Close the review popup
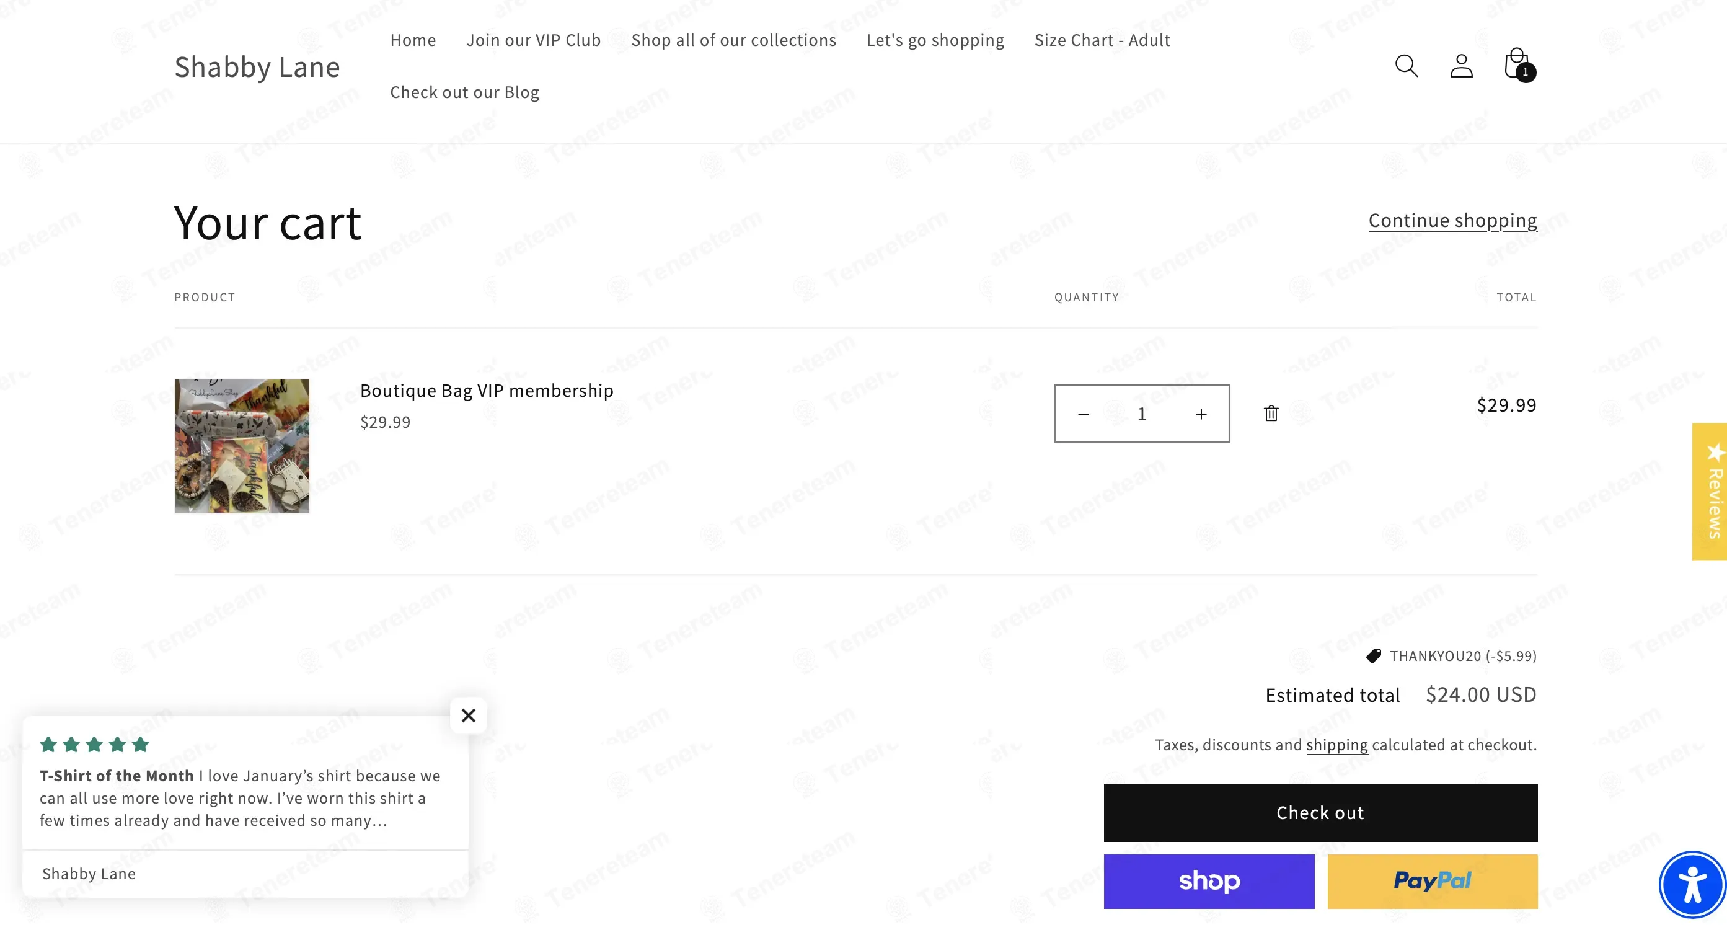 (x=469, y=716)
